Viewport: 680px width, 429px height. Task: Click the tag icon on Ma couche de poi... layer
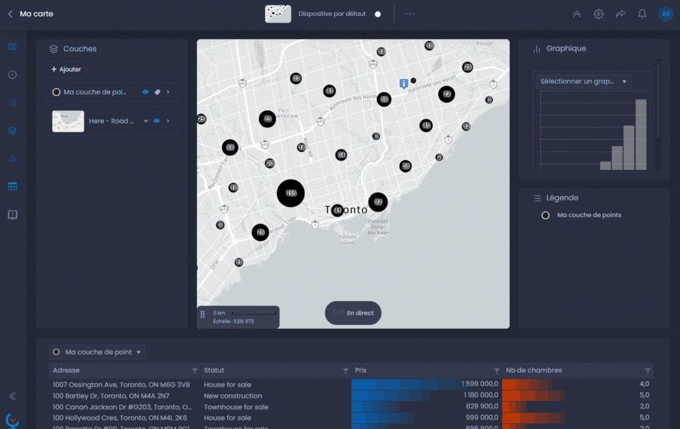(157, 92)
